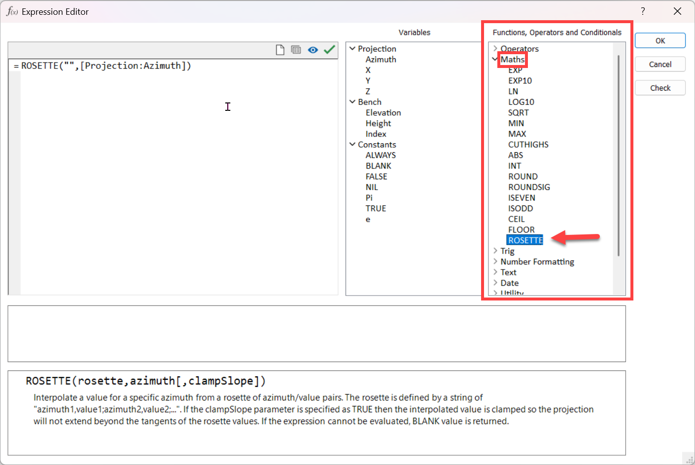Toggle the blue eye preview icon
The image size is (695, 465).
(x=313, y=50)
